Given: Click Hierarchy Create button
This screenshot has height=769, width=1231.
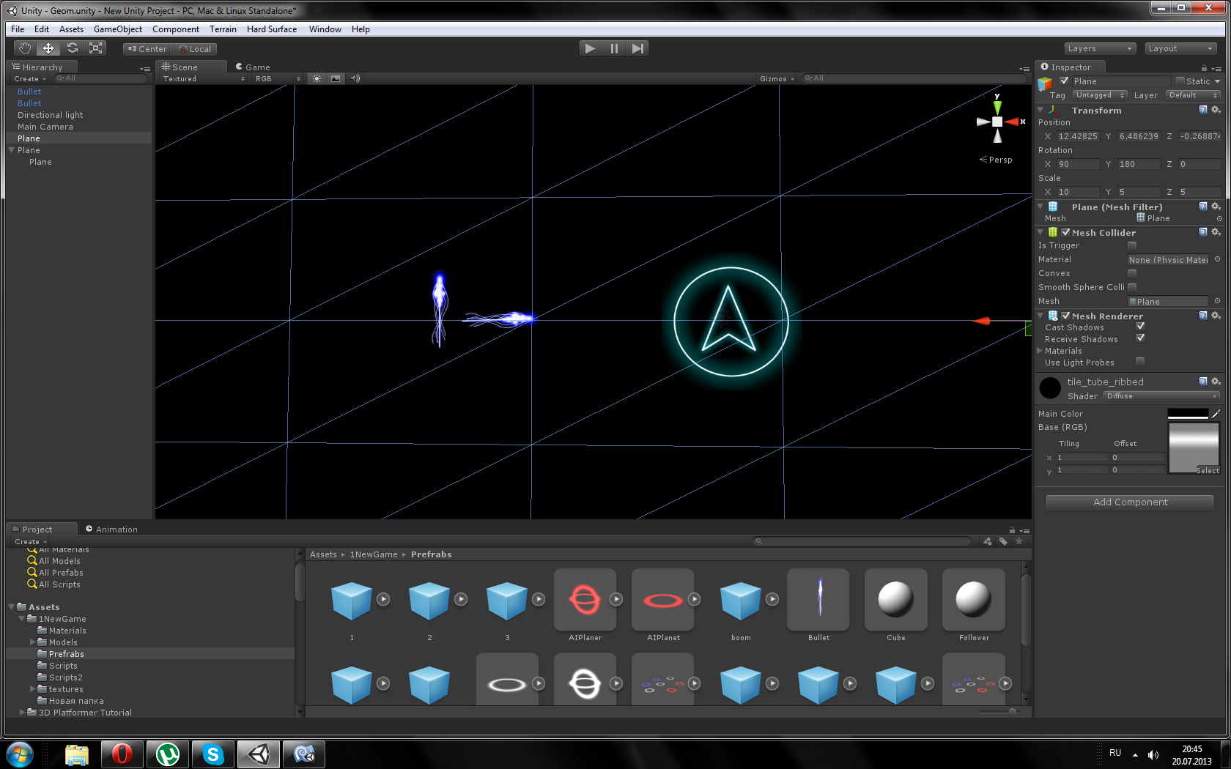Looking at the screenshot, I should 29,78.
